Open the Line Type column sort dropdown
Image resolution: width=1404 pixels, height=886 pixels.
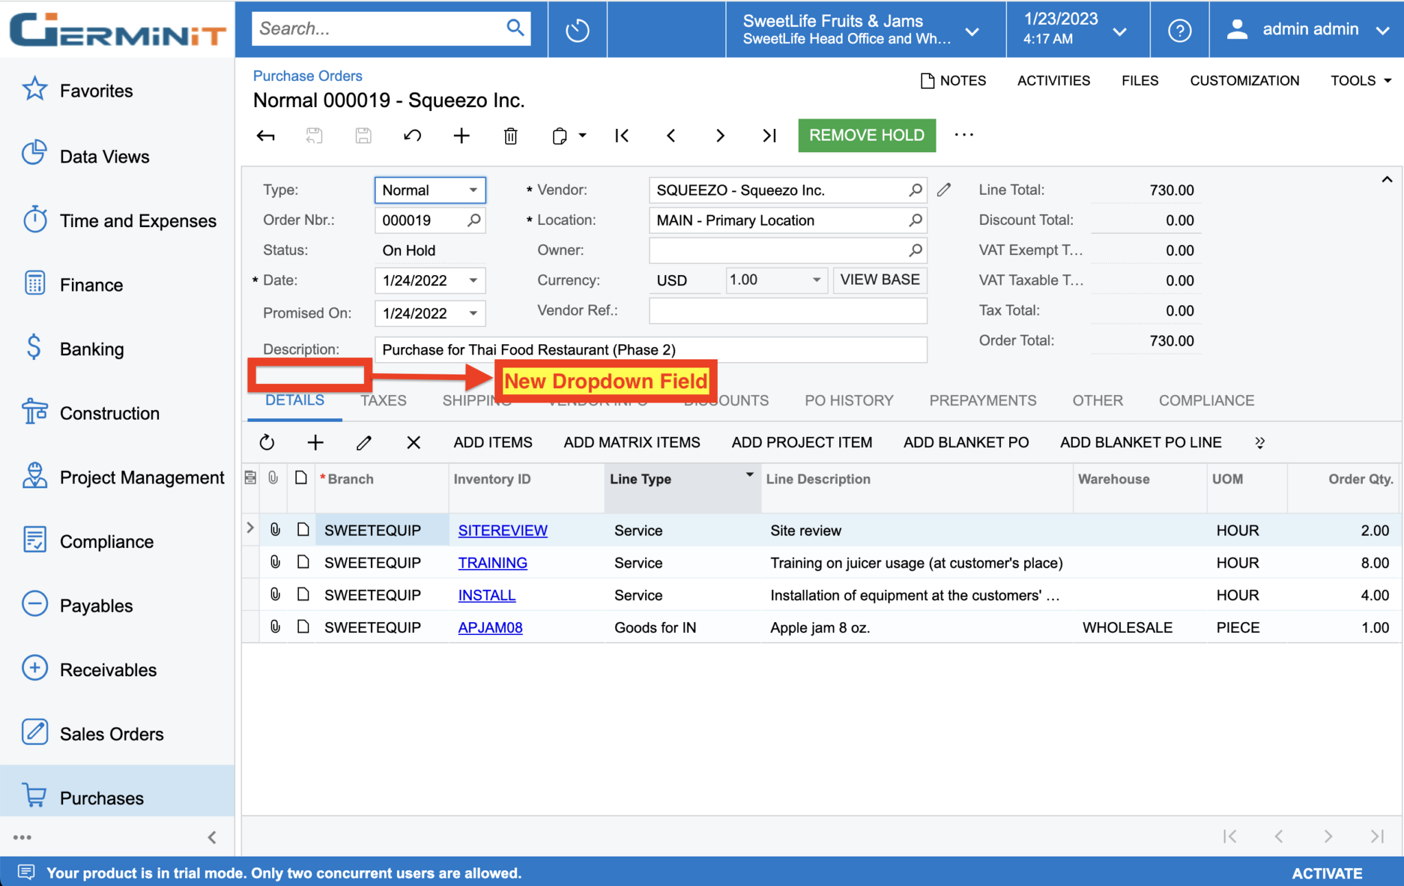coord(749,474)
